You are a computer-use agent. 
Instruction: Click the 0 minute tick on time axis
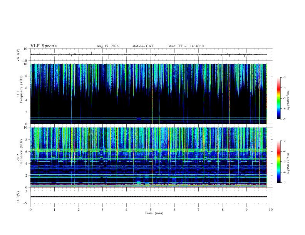point(30,210)
